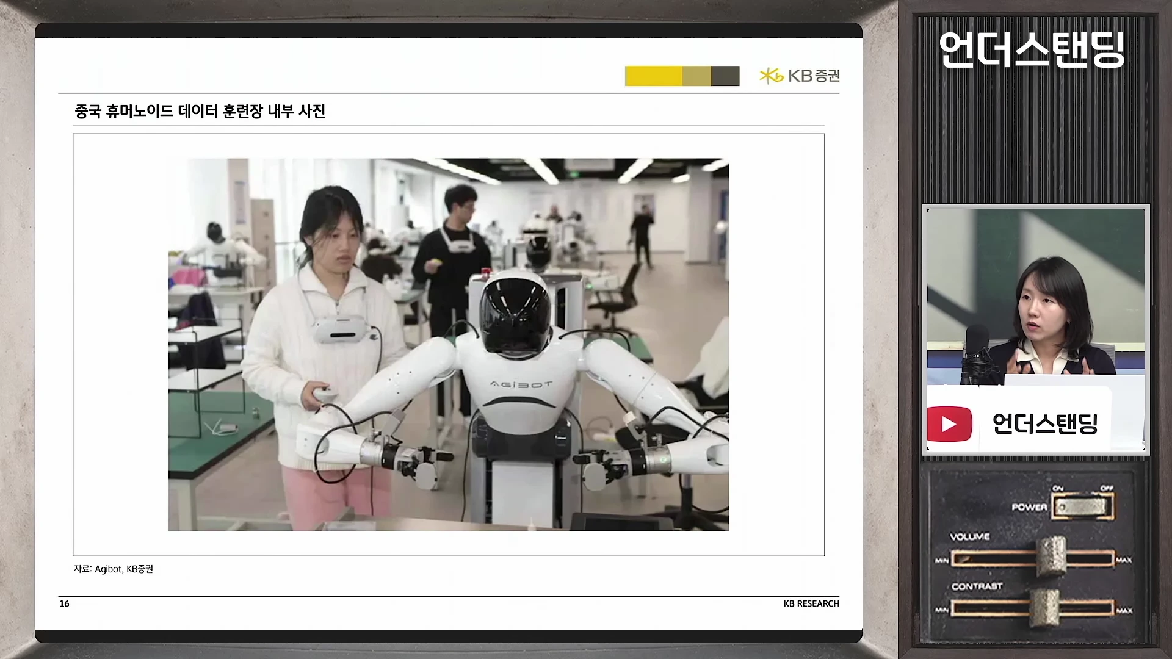Click the large '언더스탠딩' title at top right
This screenshot has height=659, width=1172.
(x=1032, y=49)
